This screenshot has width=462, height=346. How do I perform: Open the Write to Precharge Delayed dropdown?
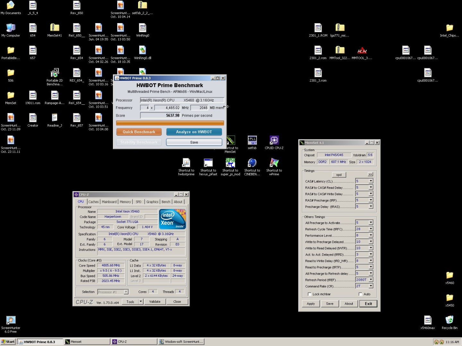tap(371, 242)
